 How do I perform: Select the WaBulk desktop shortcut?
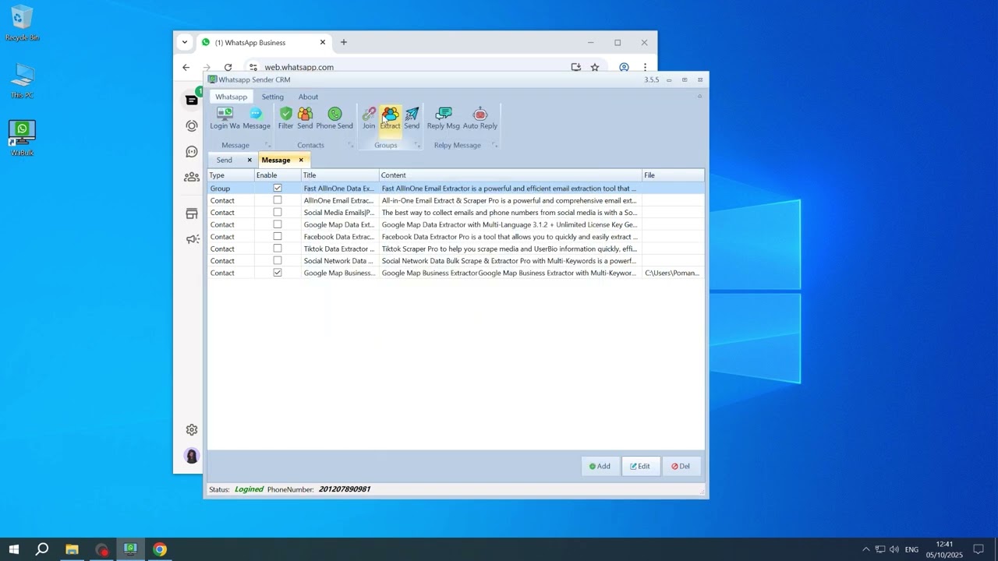click(x=22, y=139)
